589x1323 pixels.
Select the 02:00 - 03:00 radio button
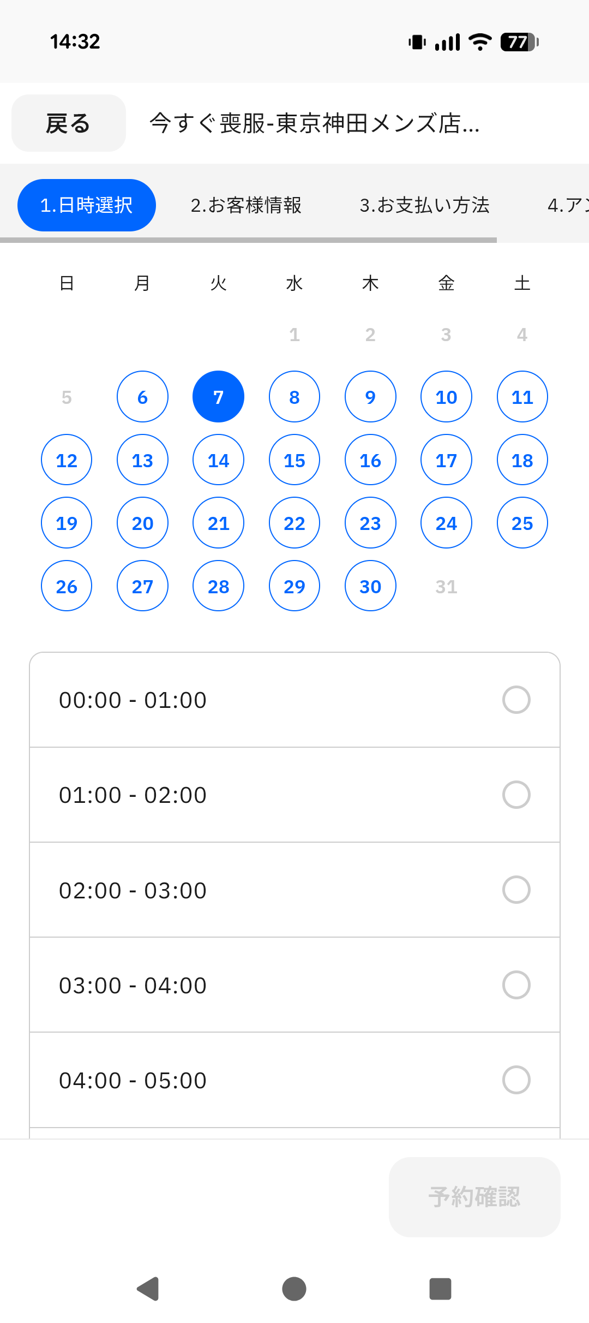tap(516, 890)
